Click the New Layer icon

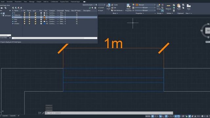[13, 8]
